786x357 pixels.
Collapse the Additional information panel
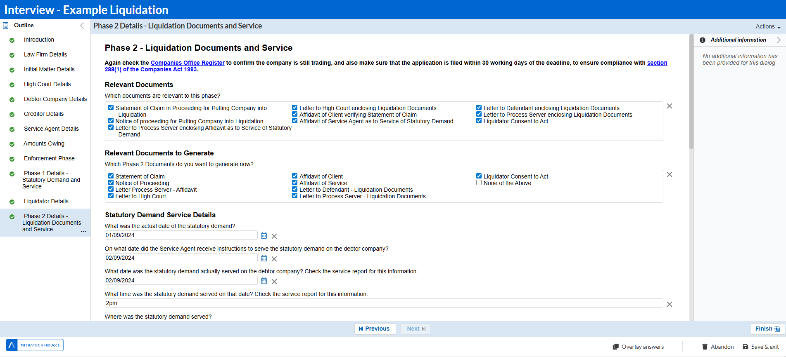[779, 40]
